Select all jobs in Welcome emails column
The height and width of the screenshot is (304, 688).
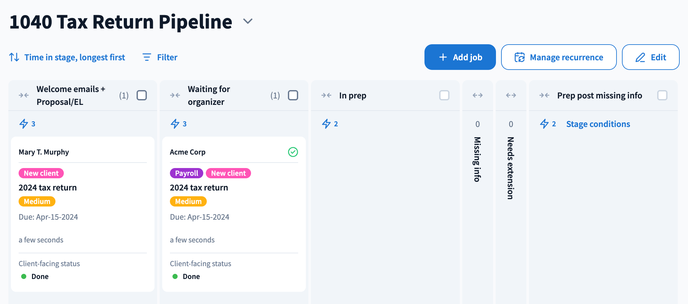coord(142,95)
